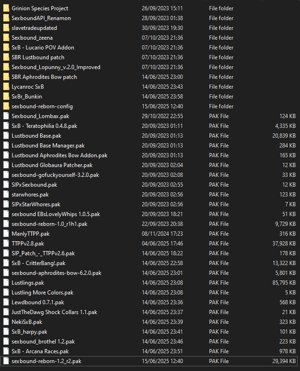Select the sexbound EBsLovelyWhips 1.0.5.pak file name
The image size is (300, 371).
[x=56, y=214]
